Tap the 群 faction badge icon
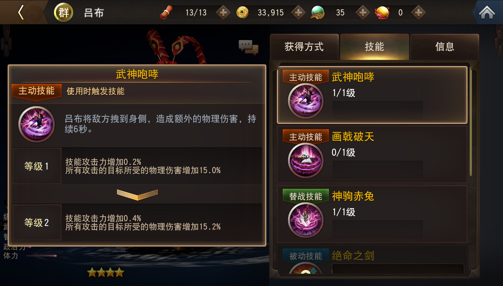Image resolution: width=503 pixels, height=286 pixels. tap(64, 12)
